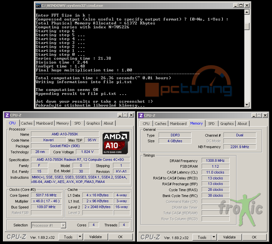Image resolution: width=272 pixels, height=244 pixels.
Task: Click Tools button in left CPU-Z window
Action: (x=68, y=237)
